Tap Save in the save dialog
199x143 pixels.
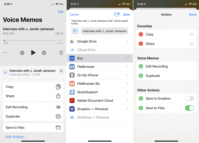pyautogui.click(x=126, y=15)
